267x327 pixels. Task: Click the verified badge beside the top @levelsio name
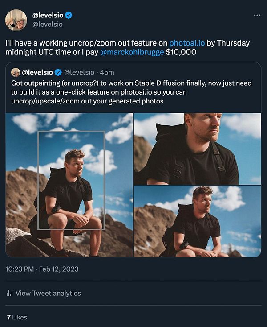tap(68, 15)
